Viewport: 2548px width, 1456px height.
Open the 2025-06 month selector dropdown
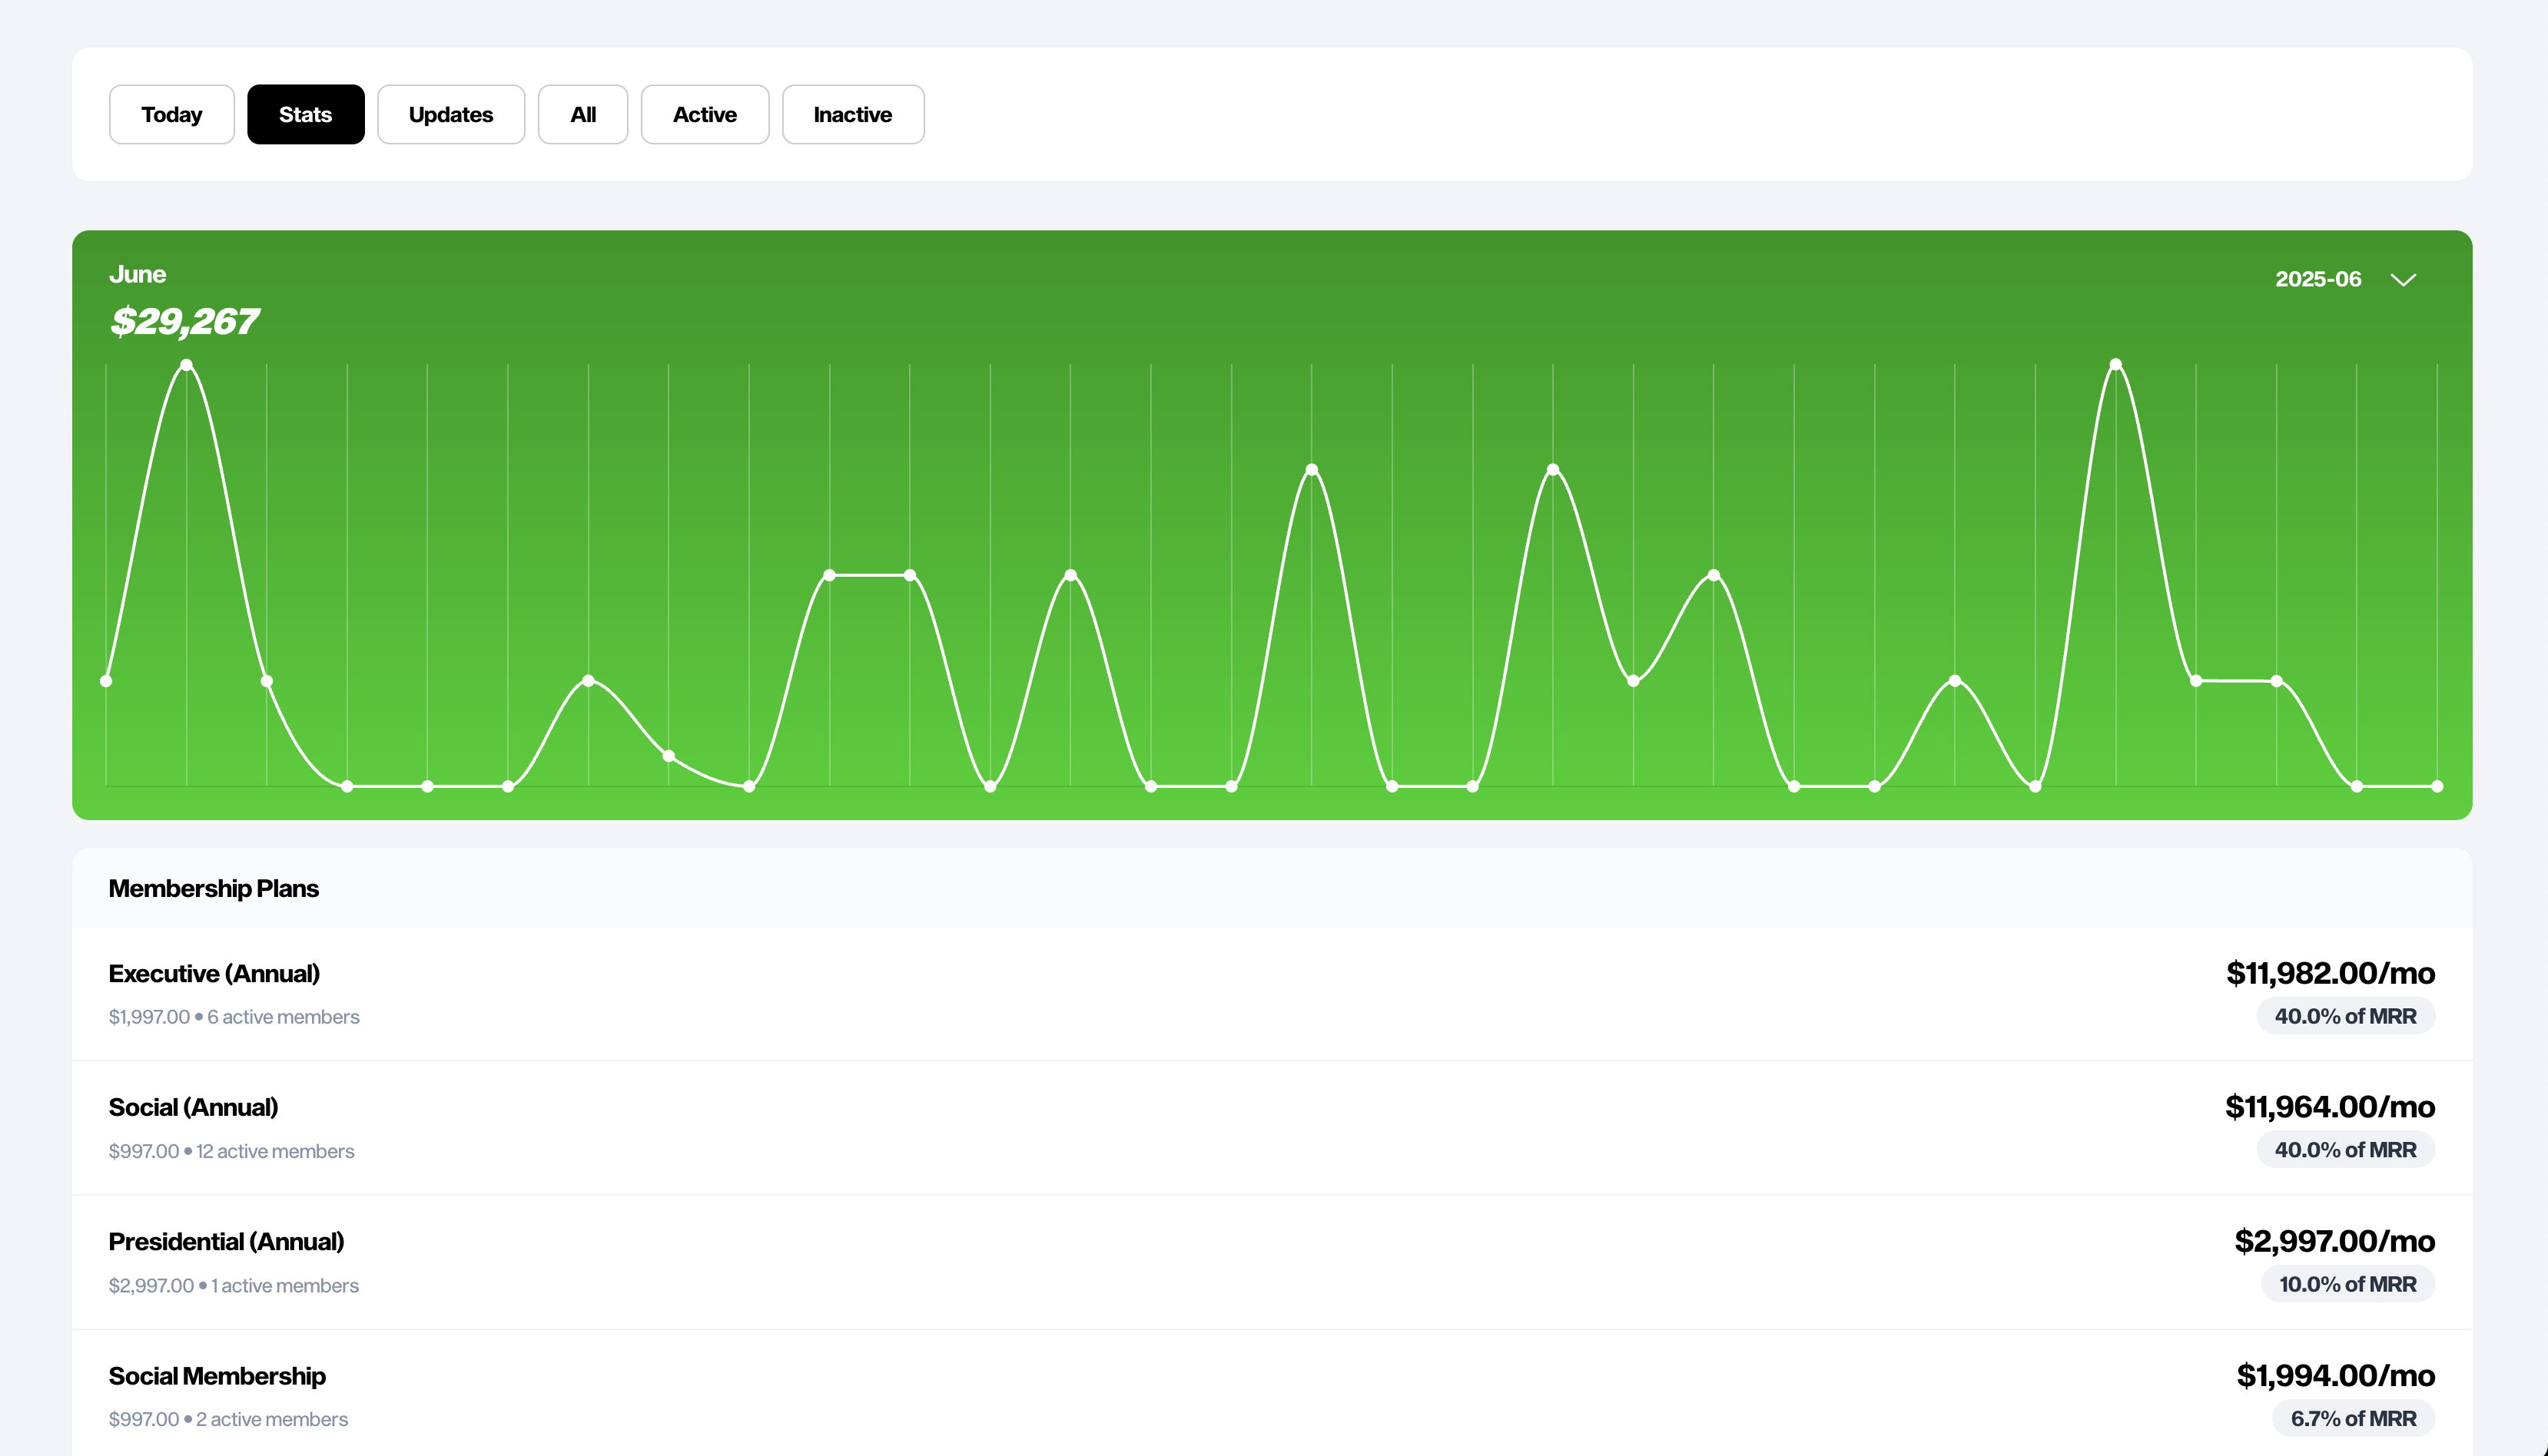point(2319,279)
